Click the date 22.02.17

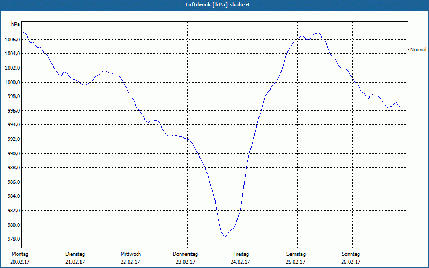[130, 262]
